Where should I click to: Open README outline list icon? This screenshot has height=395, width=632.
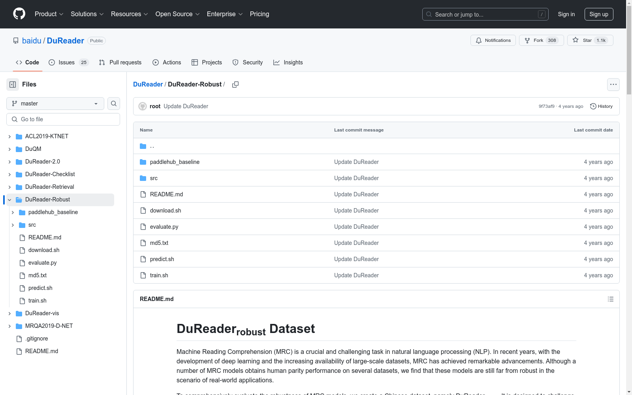(x=611, y=299)
